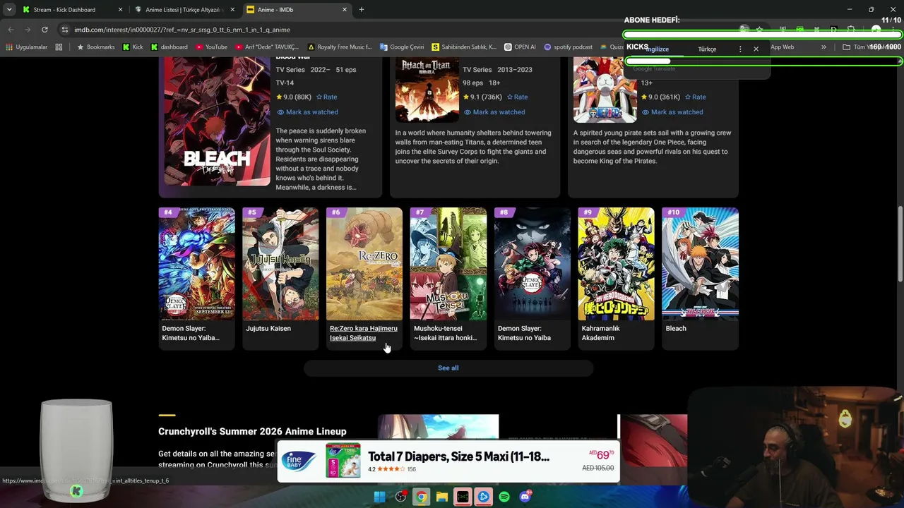Open Google Chrome from the taskbar
The image size is (904, 508).
coord(421,497)
